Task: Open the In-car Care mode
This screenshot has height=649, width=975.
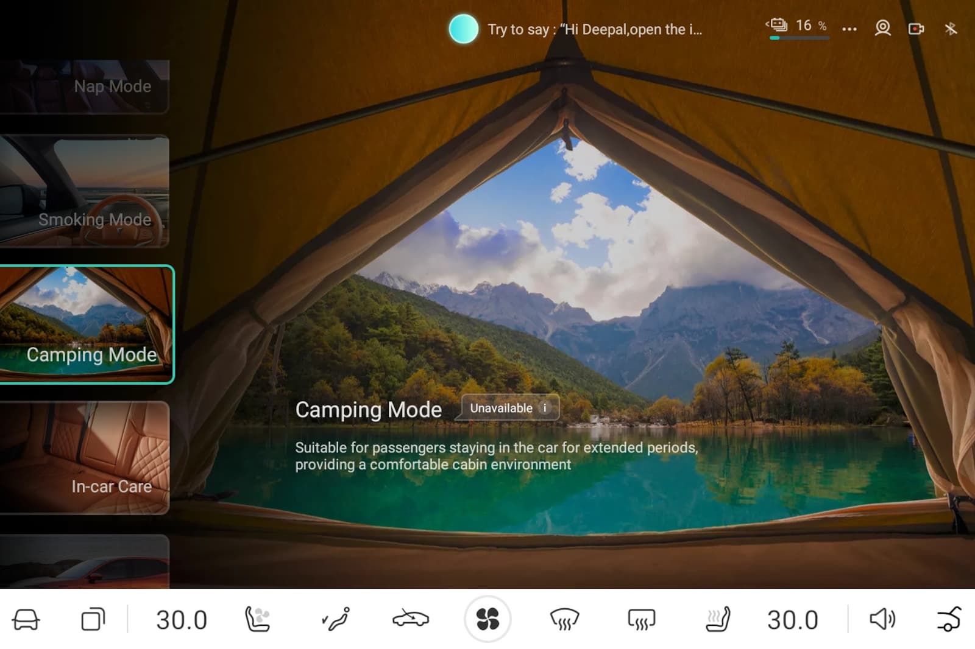Action: coord(85,457)
